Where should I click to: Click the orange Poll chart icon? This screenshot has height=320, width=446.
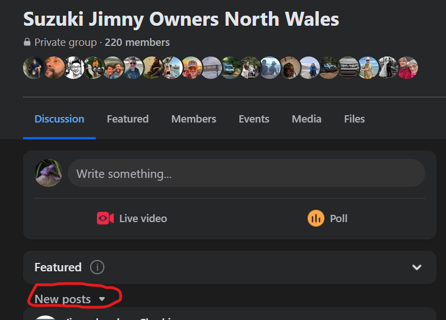[x=316, y=218]
